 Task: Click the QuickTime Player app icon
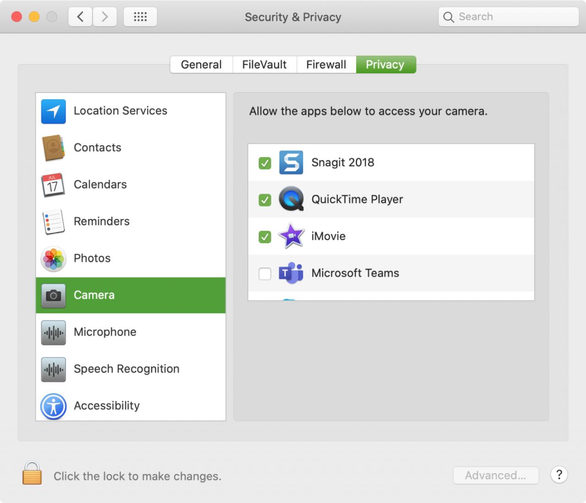pyautogui.click(x=291, y=199)
